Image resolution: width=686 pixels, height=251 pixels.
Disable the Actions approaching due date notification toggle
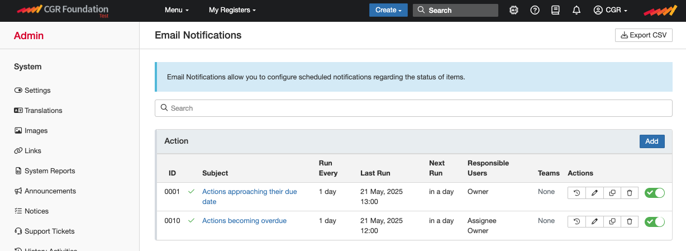[655, 192]
